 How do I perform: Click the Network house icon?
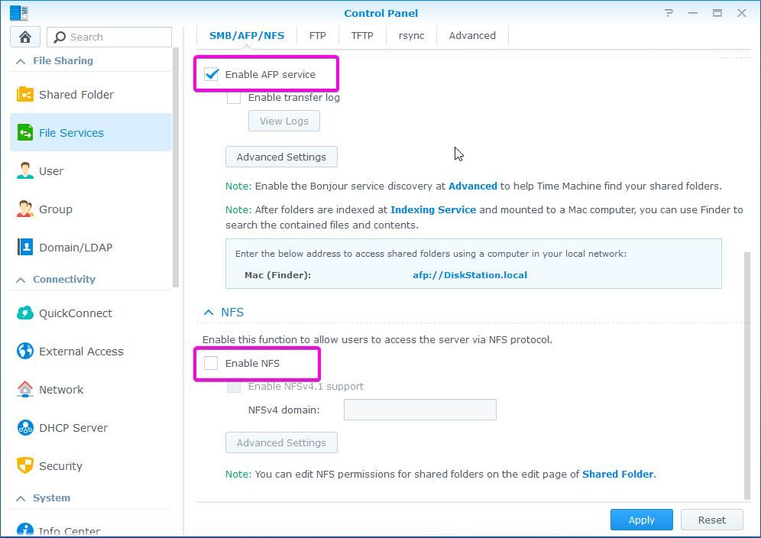pyautogui.click(x=24, y=390)
